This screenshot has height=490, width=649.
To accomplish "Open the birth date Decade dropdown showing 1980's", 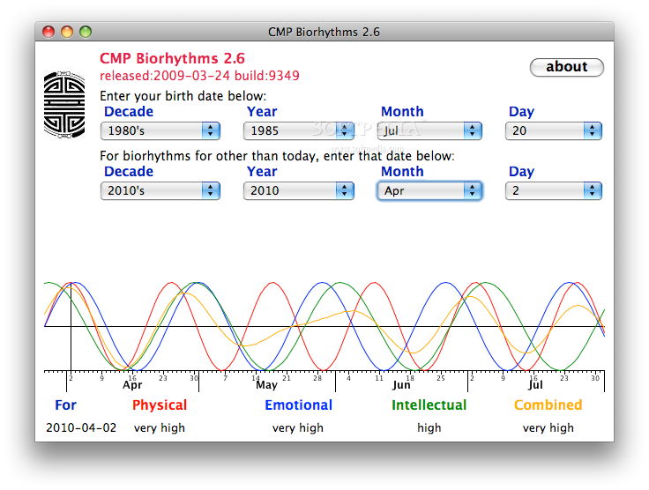I will point(160,130).
